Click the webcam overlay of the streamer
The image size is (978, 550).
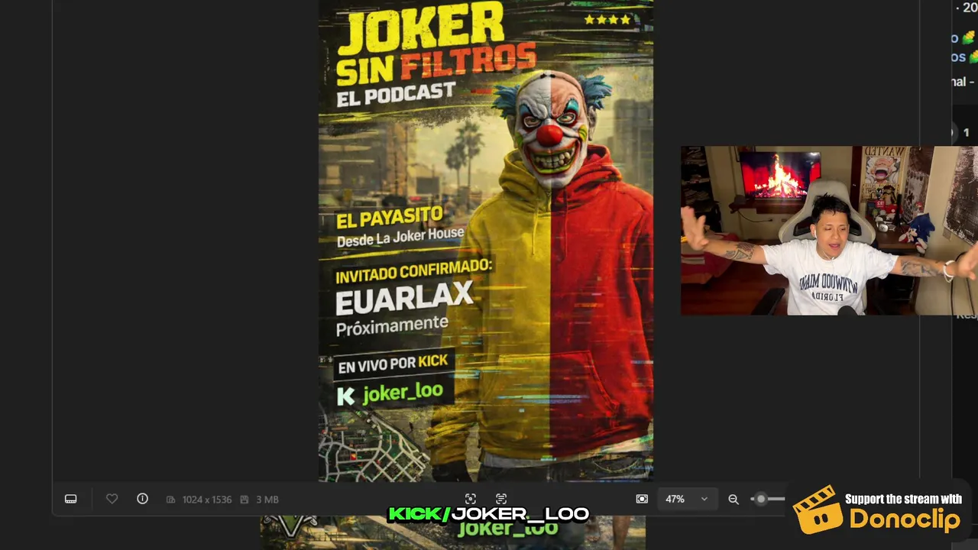click(x=829, y=231)
